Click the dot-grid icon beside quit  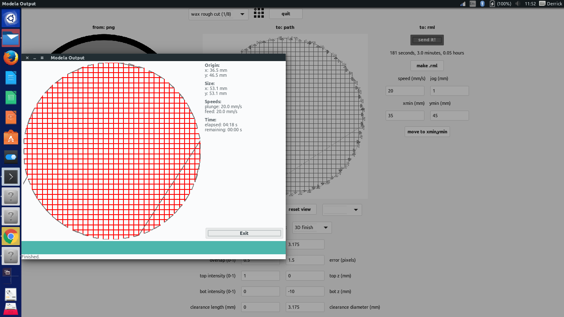click(x=259, y=13)
